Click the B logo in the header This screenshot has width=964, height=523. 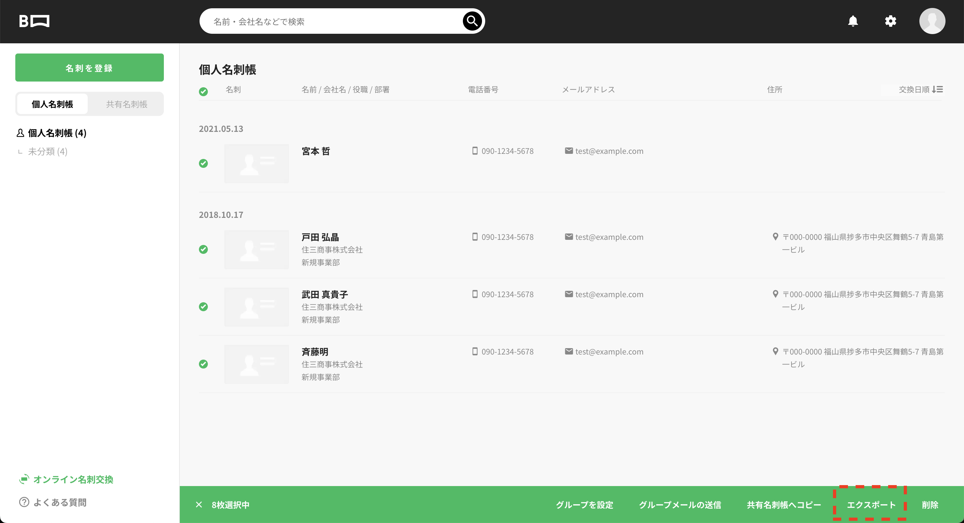(34, 21)
